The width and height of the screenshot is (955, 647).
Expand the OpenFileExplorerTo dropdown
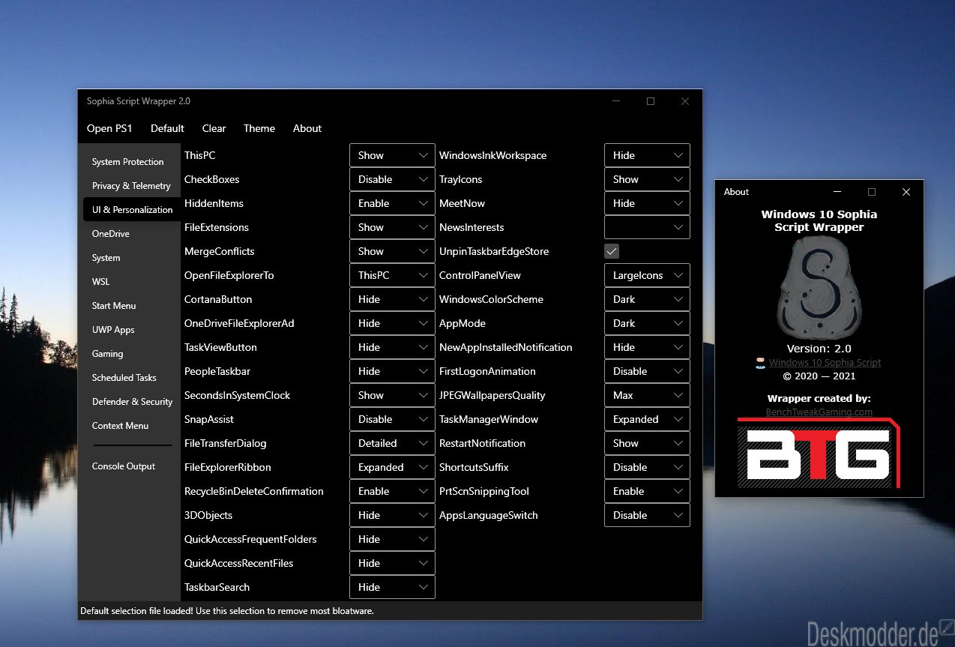[x=392, y=275]
